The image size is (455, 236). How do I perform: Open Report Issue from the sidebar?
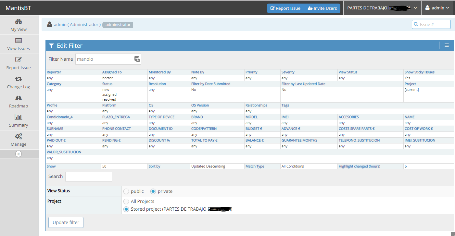click(19, 60)
